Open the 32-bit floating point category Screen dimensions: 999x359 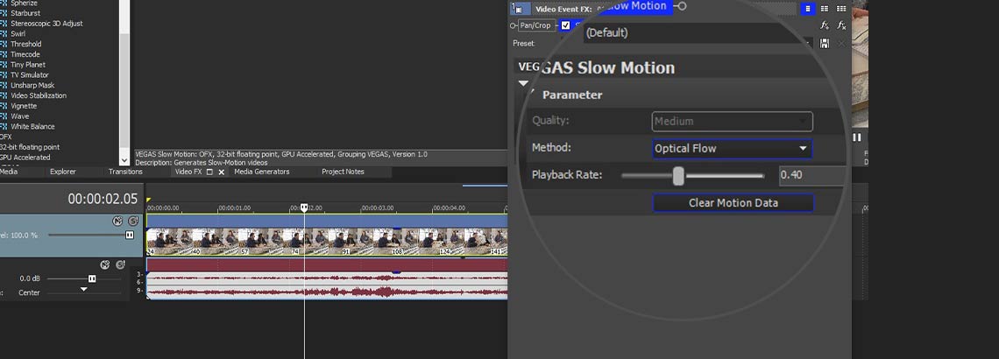(x=30, y=147)
